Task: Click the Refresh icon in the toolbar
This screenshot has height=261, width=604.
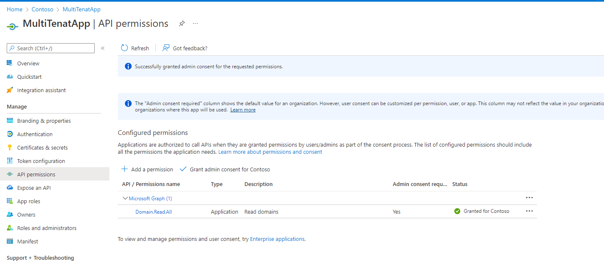Action: pyautogui.click(x=124, y=48)
